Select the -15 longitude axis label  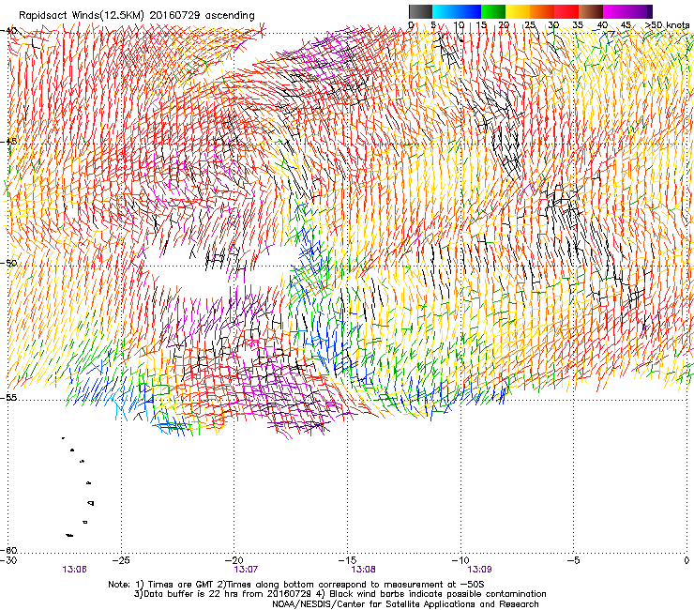coord(347,560)
